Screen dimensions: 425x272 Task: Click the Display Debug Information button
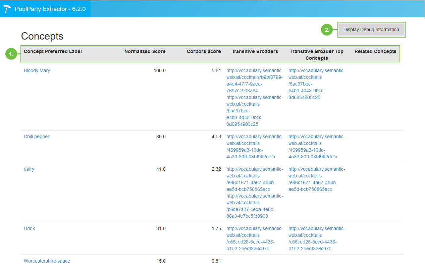pyautogui.click(x=371, y=30)
